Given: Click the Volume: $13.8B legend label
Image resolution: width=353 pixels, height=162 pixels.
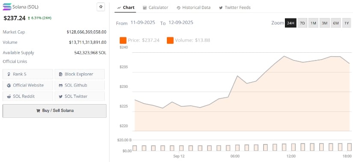Looking at the screenshot, I should coord(193,40).
